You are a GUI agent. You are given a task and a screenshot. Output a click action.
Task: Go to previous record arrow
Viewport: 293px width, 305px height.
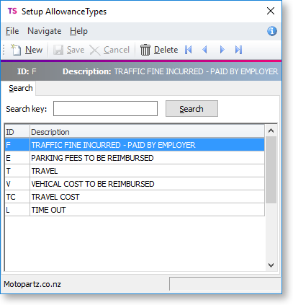pyautogui.click(x=204, y=50)
